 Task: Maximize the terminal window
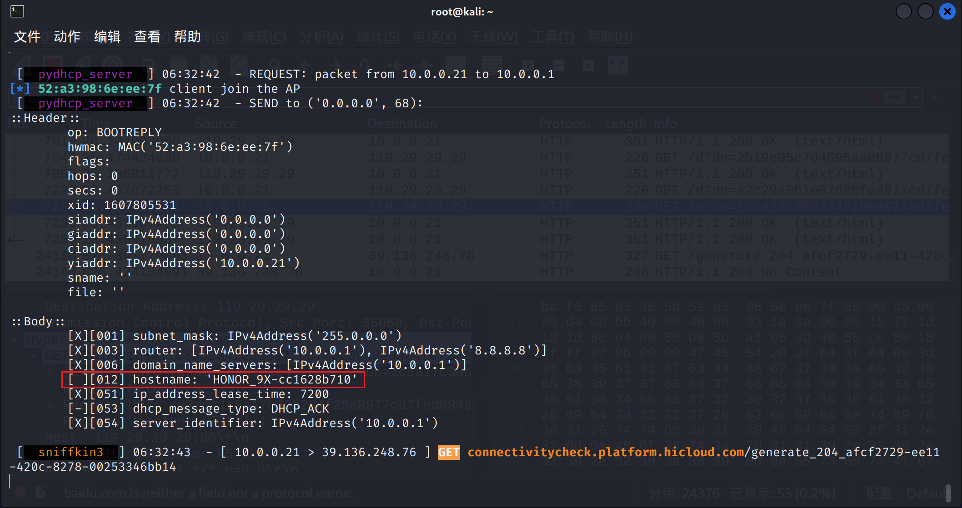[x=926, y=11]
